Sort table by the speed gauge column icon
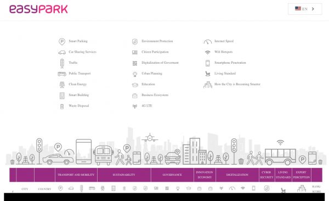Screen dimensions: 329x201 [x=232, y=188]
